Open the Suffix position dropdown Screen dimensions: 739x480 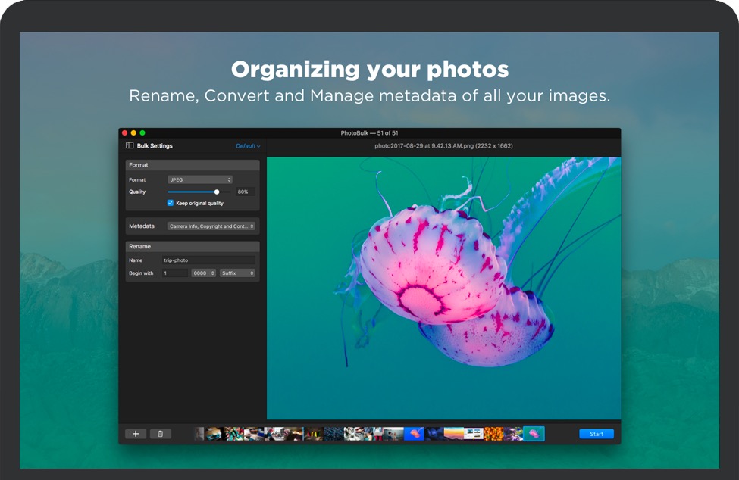point(237,273)
